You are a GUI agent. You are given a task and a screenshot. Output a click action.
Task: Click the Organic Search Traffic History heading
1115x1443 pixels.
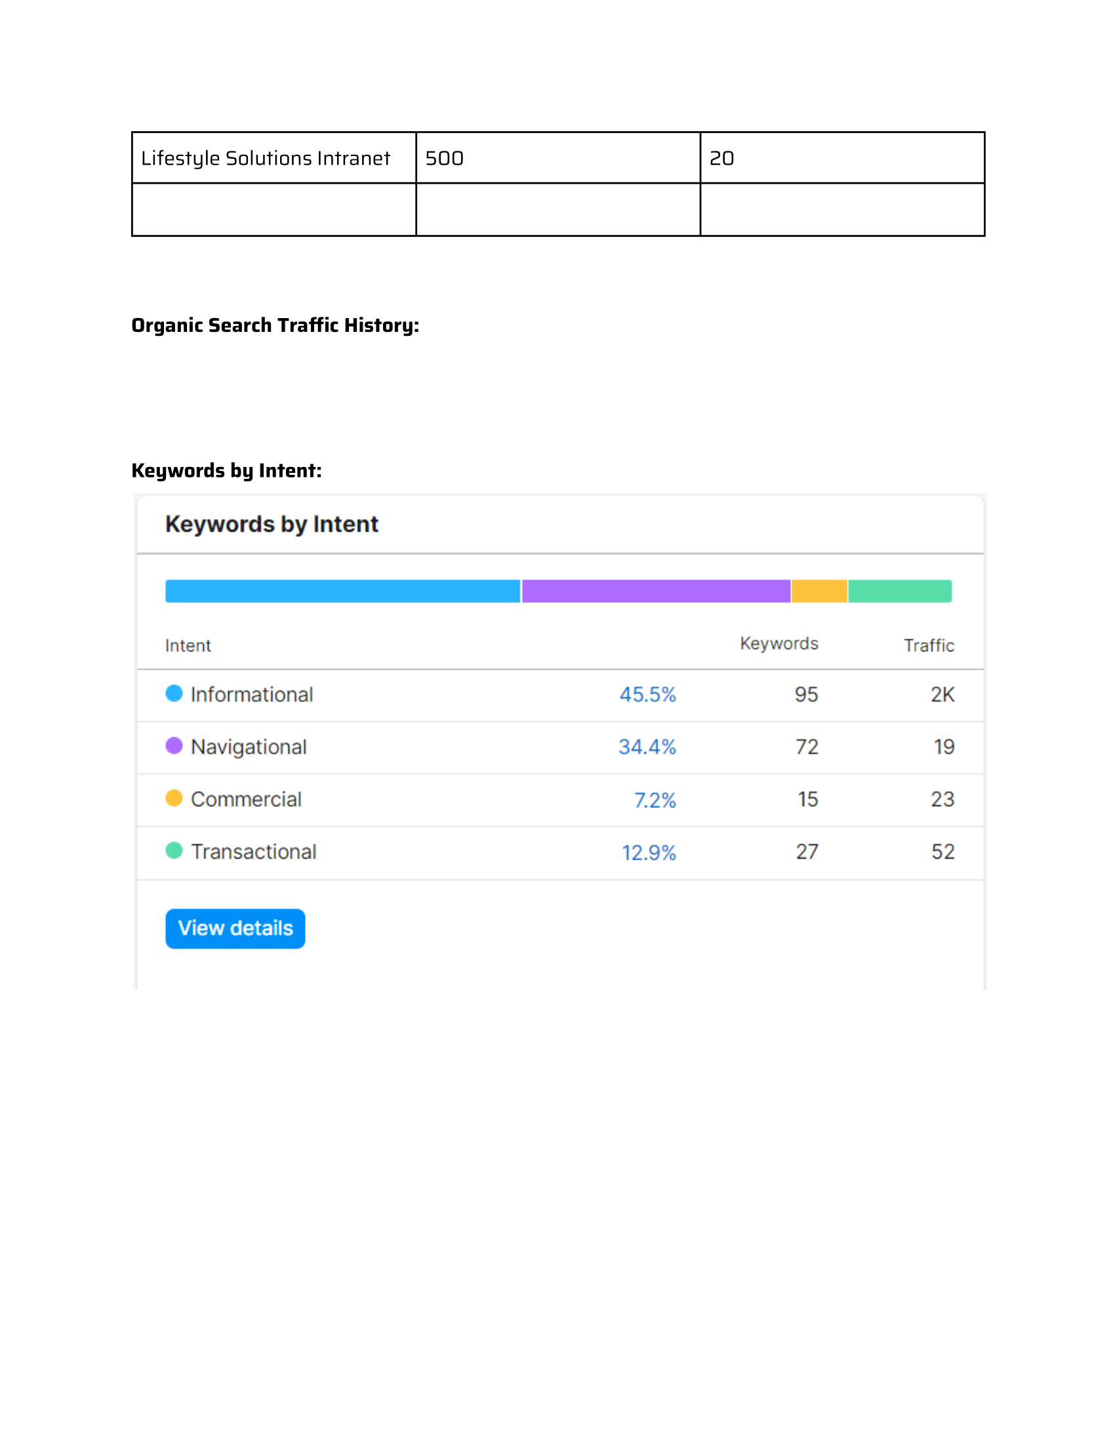point(275,325)
